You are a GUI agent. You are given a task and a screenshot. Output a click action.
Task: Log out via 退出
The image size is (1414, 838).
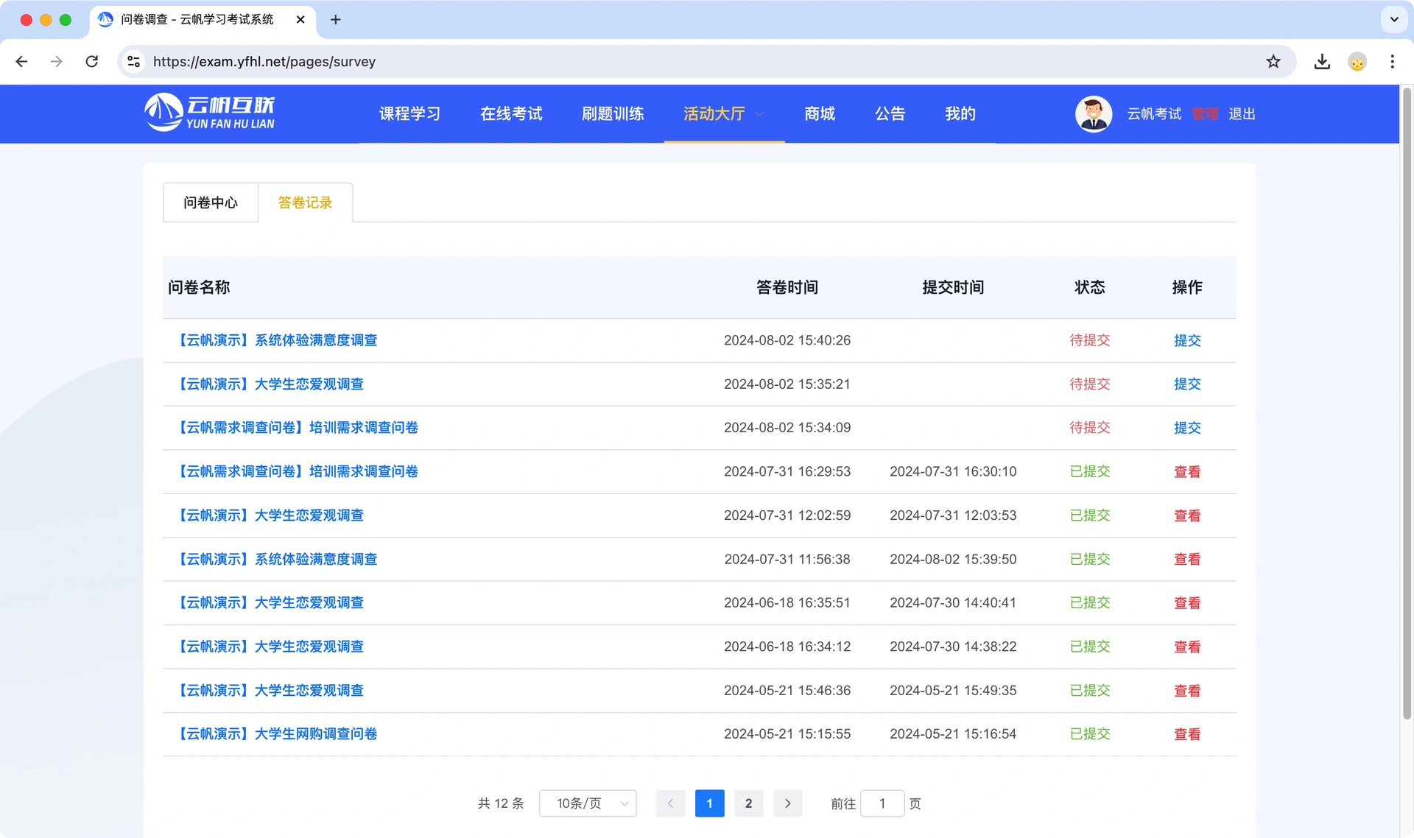click(x=1242, y=114)
